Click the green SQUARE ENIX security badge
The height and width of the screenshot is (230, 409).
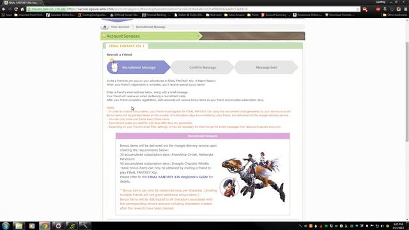(x=47, y=9)
